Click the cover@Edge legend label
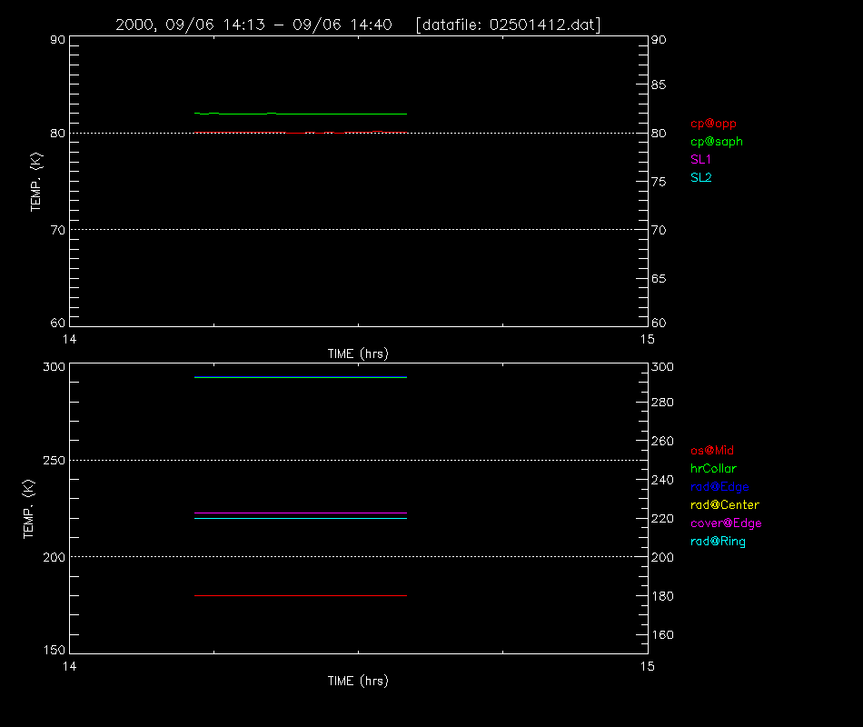 (x=726, y=523)
